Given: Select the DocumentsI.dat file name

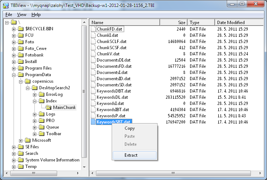Looking at the screenshot, I should click(x=112, y=73).
